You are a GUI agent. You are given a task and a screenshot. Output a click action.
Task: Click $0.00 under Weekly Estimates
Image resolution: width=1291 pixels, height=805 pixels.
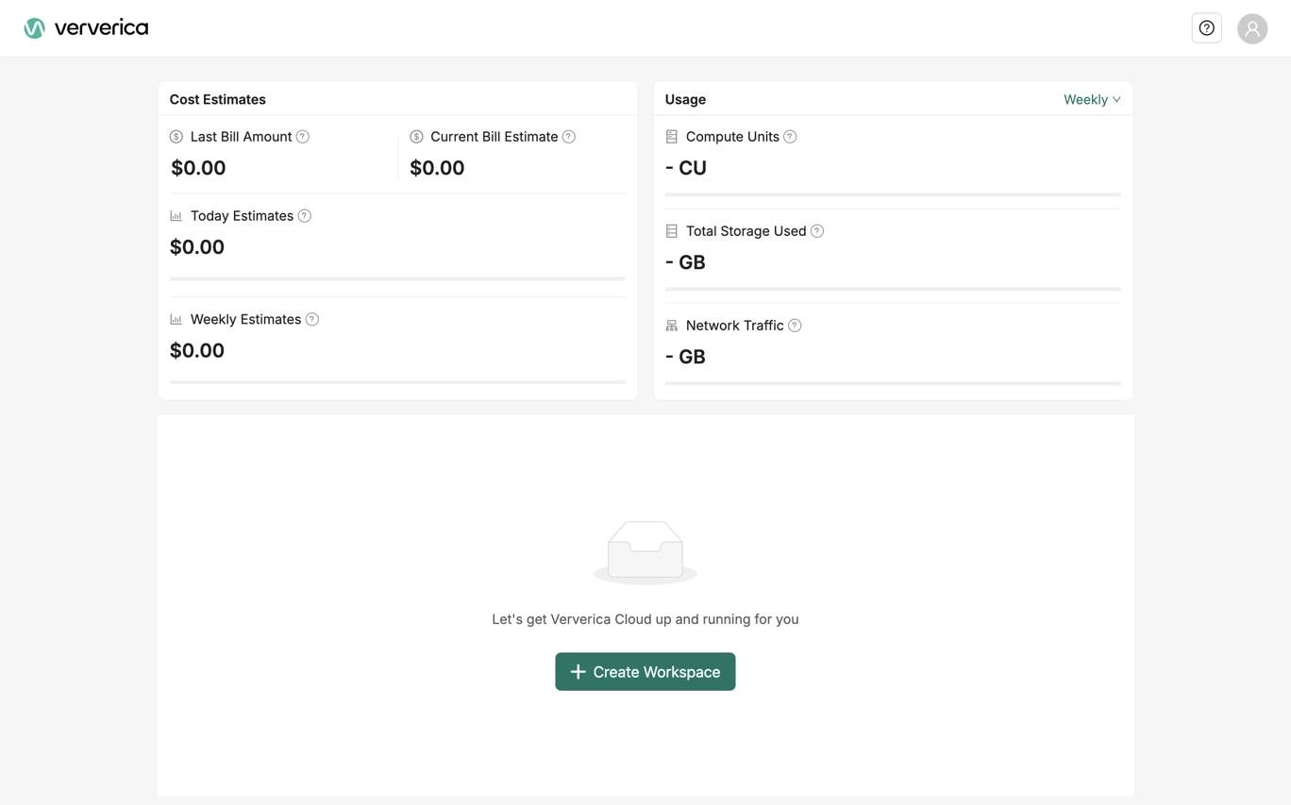(197, 351)
